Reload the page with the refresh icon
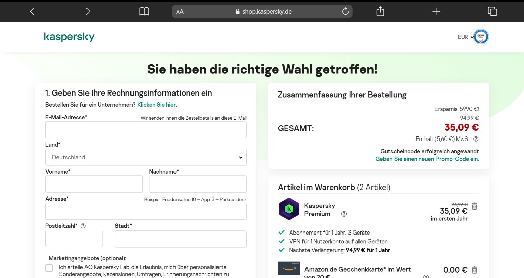 coord(345,11)
